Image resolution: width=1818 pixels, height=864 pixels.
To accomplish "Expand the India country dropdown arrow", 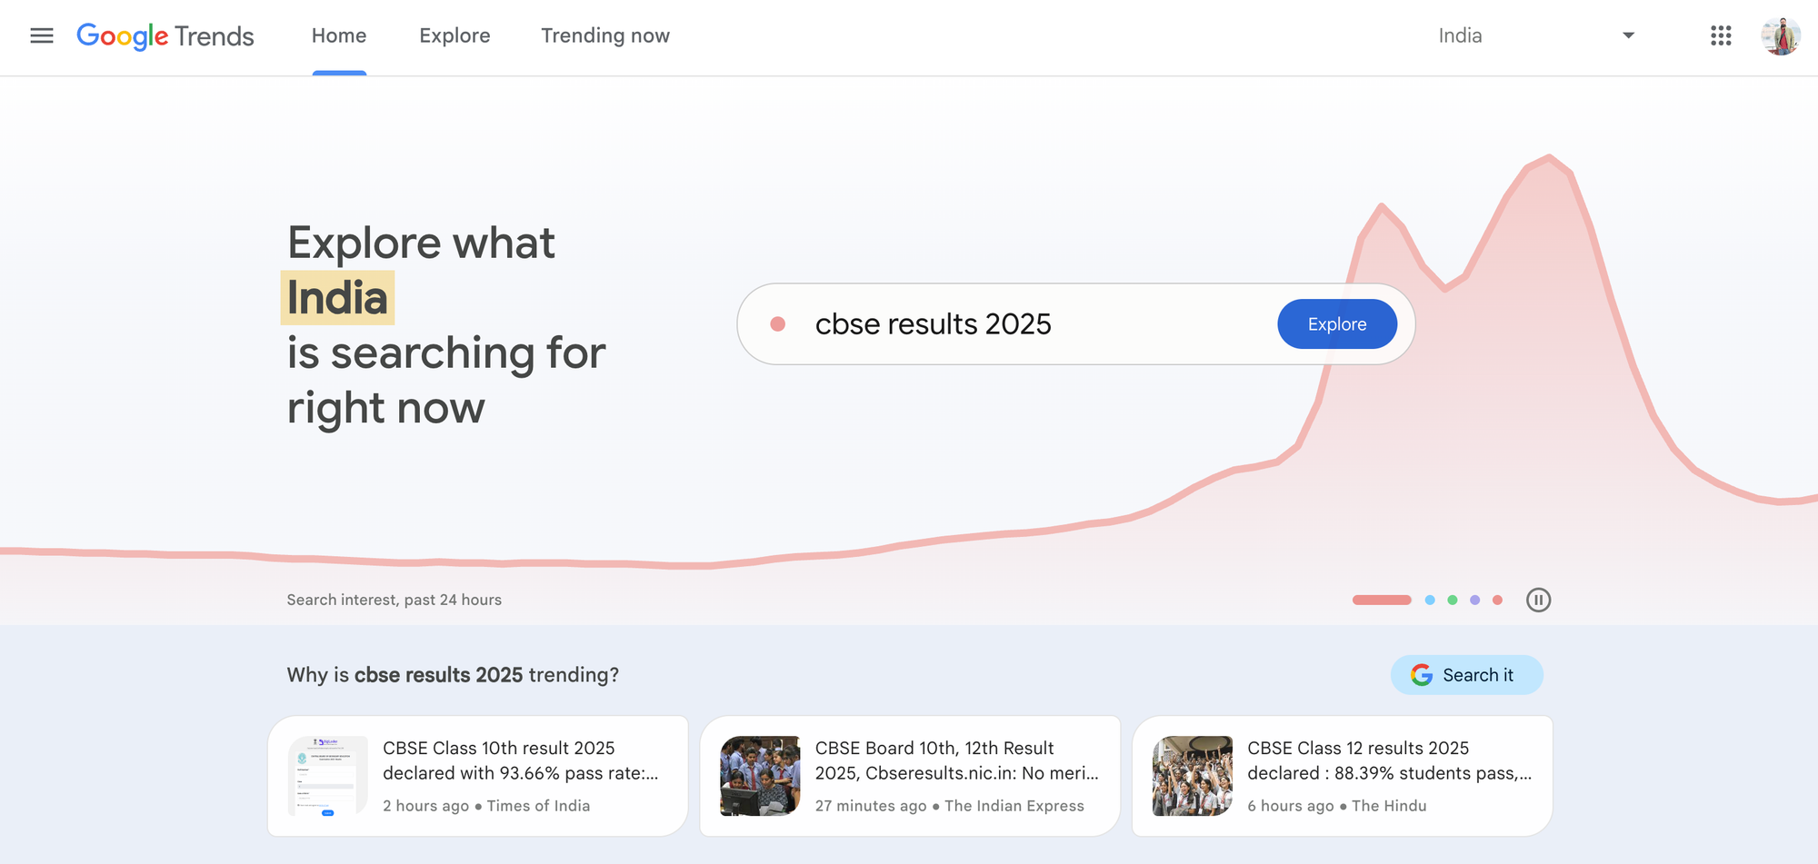I will click(1628, 35).
